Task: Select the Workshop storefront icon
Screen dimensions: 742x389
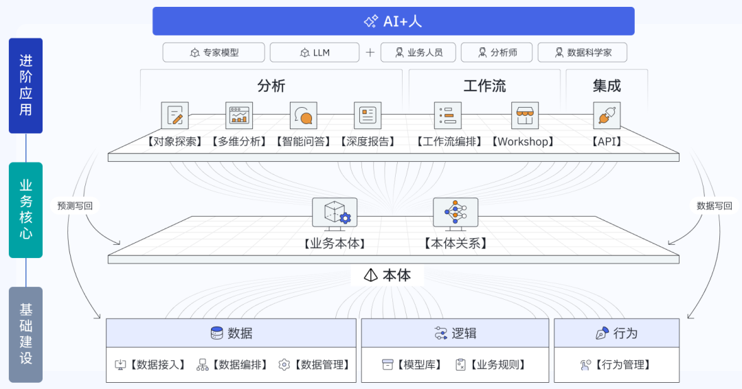Action: (525, 115)
